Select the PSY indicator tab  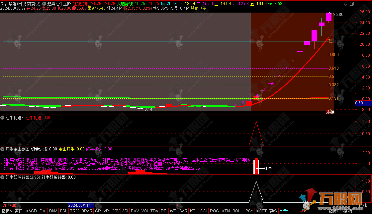(249, 211)
